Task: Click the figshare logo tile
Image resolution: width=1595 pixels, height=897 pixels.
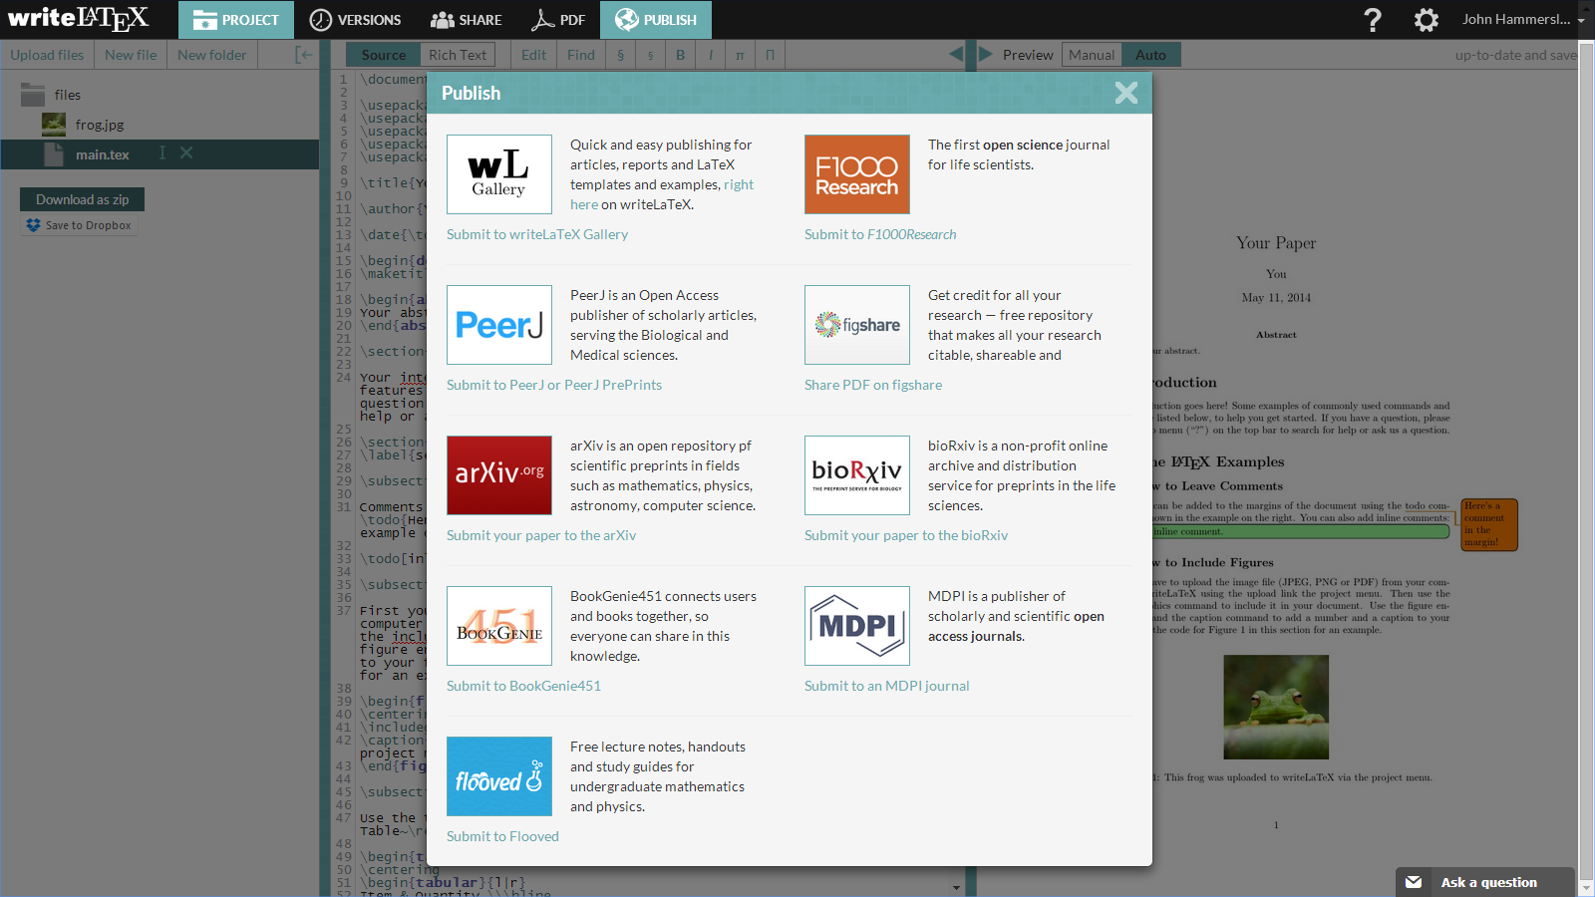Action: pos(856,325)
